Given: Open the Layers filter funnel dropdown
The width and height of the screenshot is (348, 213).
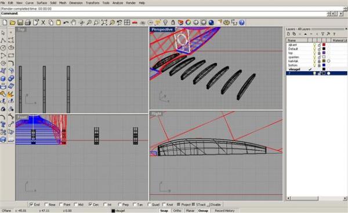Looking at the screenshot, I should click(x=322, y=34).
